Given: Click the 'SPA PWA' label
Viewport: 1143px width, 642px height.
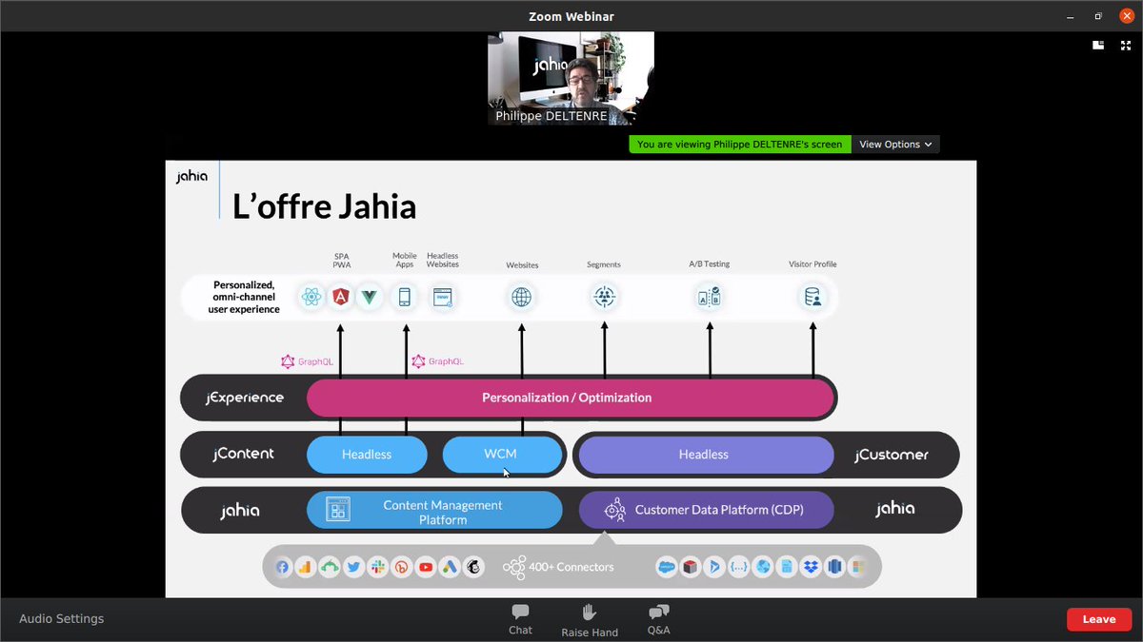Looking at the screenshot, I should click(x=342, y=261).
